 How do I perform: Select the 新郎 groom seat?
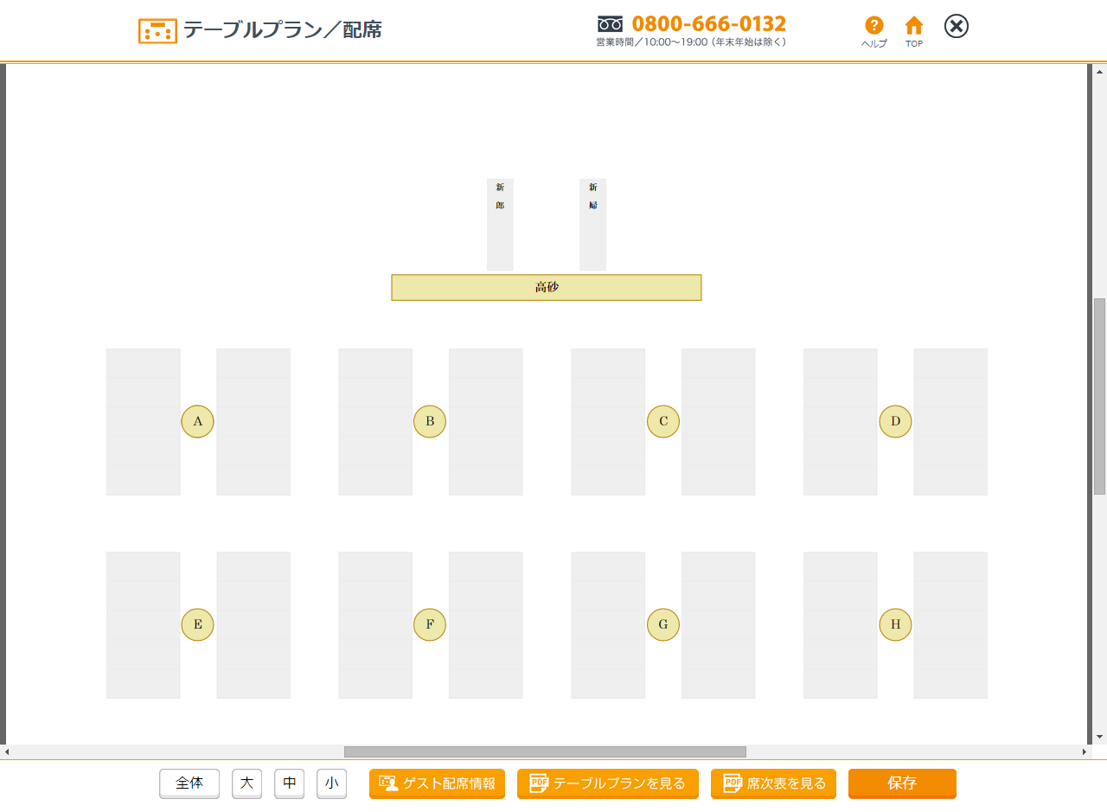[500, 225]
